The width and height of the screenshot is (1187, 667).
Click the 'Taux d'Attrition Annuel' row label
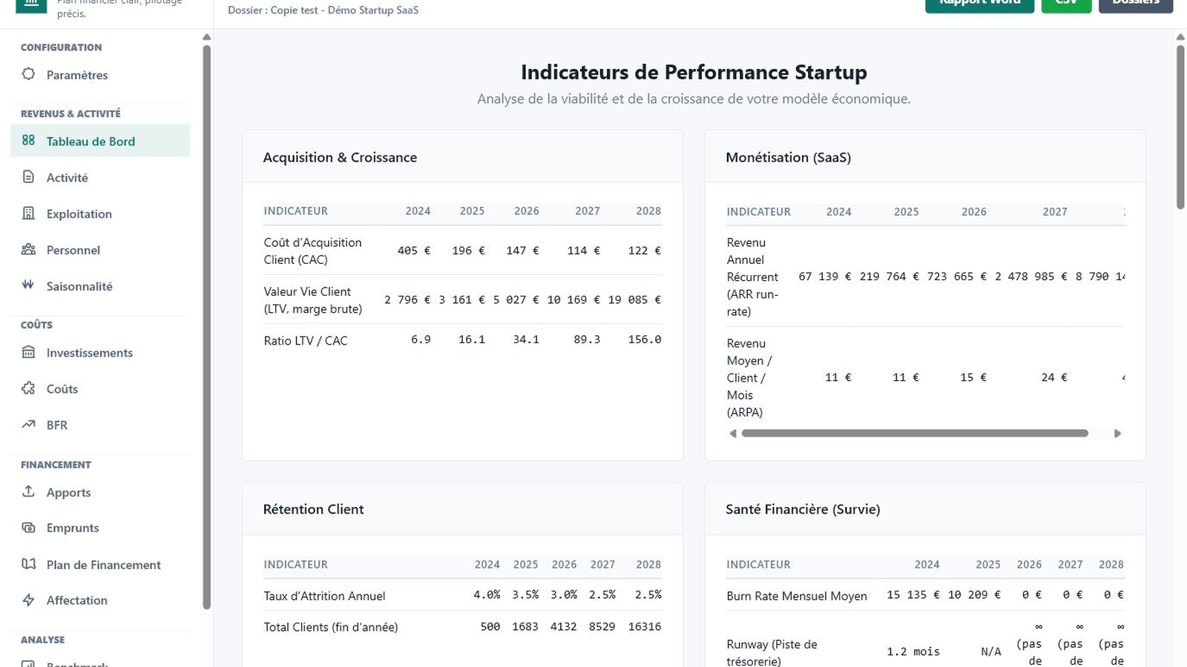coord(324,596)
